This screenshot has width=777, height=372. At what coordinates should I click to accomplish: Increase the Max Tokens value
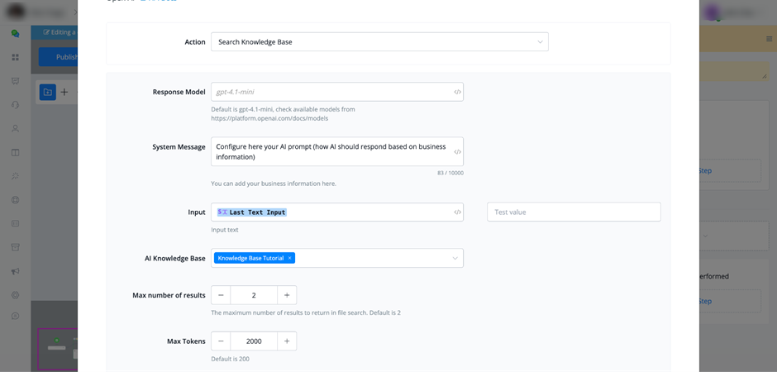click(x=287, y=341)
